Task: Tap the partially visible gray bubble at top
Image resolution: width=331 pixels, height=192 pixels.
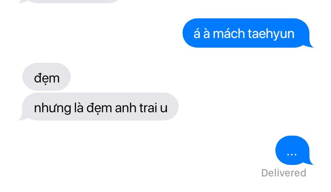Action: pos(70,1)
